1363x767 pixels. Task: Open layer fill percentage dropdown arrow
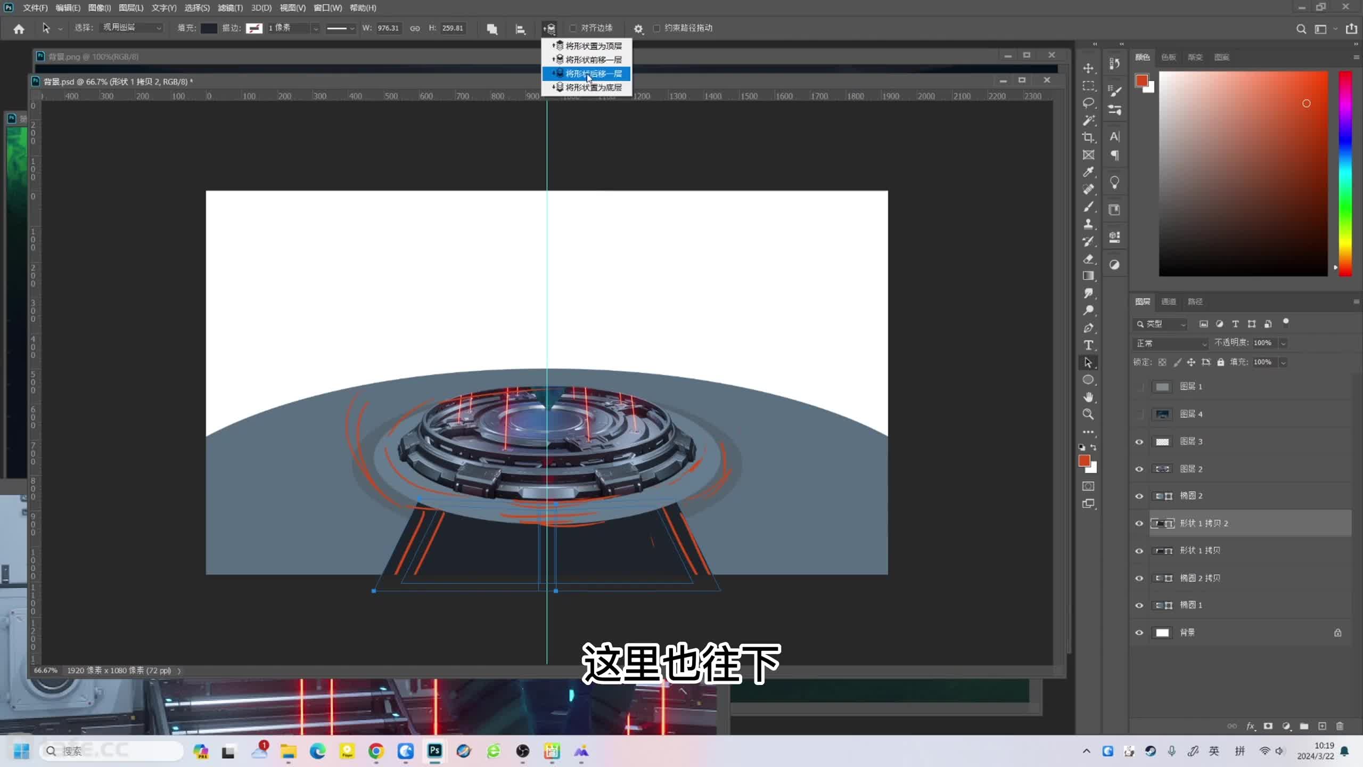[1283, 363]
